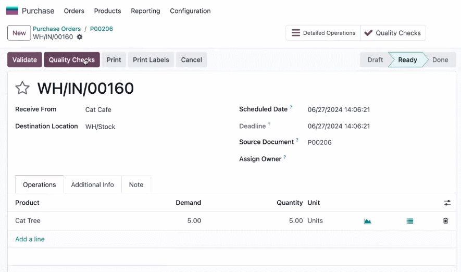
Task: Open the forecast chart icon for Cat Tree
Action: click(x=368, y=221)
